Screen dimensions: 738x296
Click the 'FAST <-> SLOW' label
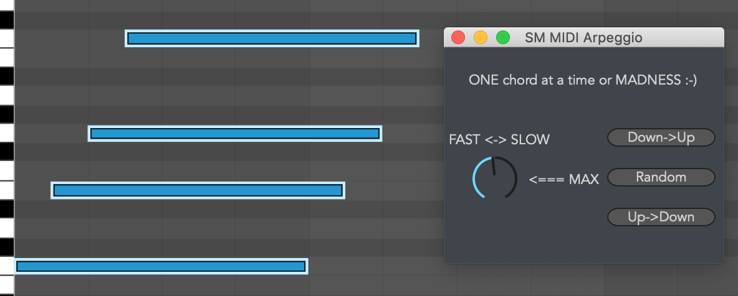click(x=499, y=139)
